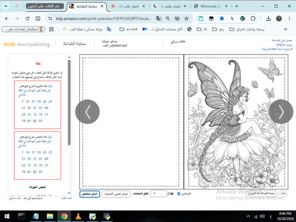
Task: Reload the KDP print preview page
Action: tap(27, 18)
